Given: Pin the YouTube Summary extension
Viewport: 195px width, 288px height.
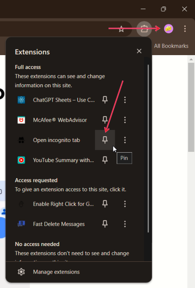Looking at the screenshot, I should tap(105, 160).
